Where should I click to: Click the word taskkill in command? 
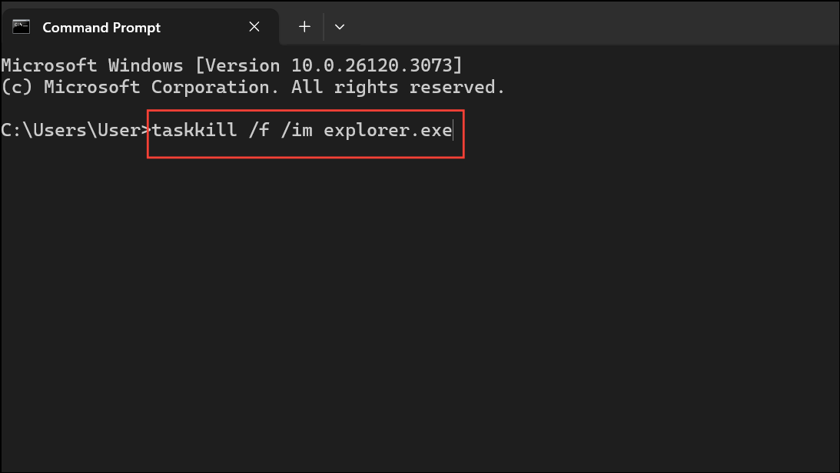pyautogui.click(x=194, y=130)
